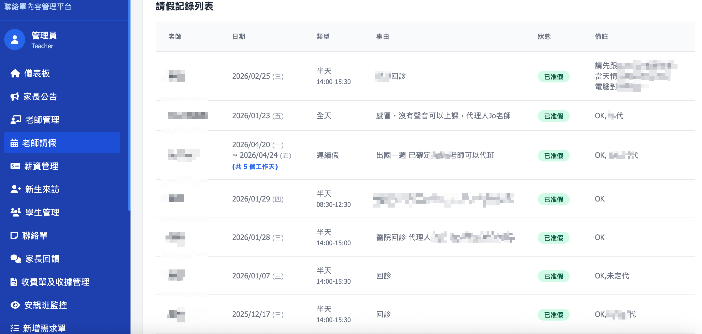Click 已准假 badge for 2025/12/17
702x334 pixels.
pos(554,315)
